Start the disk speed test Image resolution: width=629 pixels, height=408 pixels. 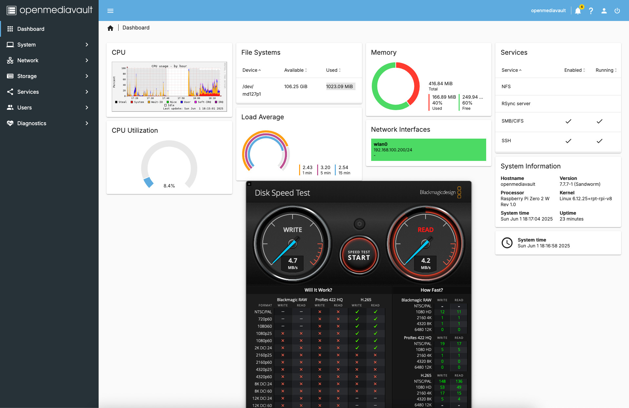pos(359,255)
